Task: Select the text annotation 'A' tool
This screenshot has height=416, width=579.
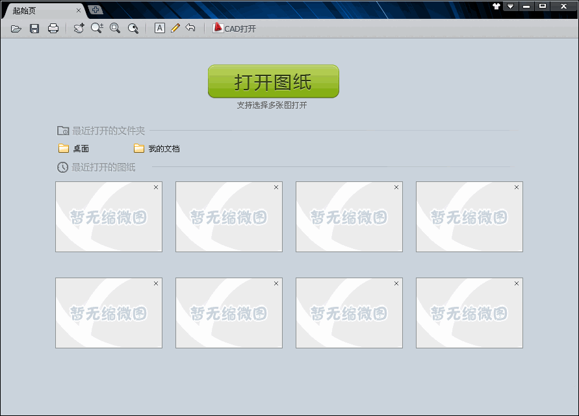Action: (x=159, y=28)
